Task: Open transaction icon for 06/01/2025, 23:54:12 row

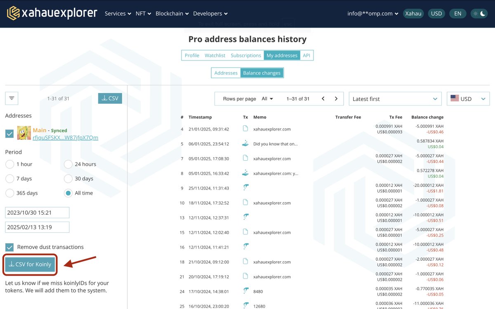Action: pos(245,143)
